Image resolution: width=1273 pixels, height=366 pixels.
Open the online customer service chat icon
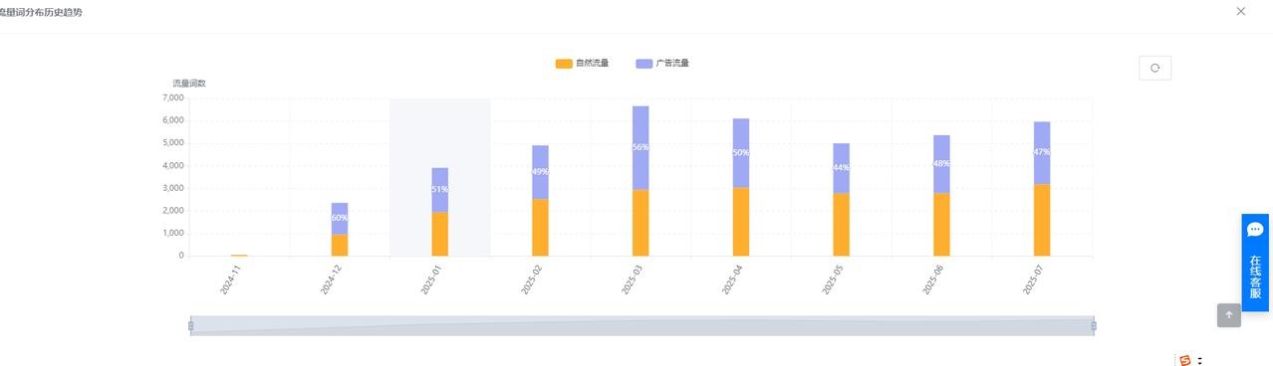pyautogui.click(x=1255, y=230)
